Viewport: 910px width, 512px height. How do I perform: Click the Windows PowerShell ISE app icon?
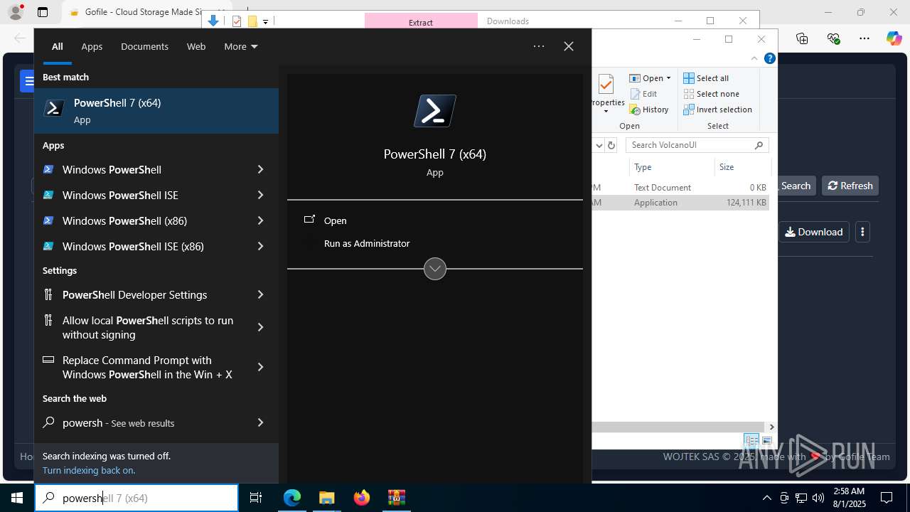(48, 195)
